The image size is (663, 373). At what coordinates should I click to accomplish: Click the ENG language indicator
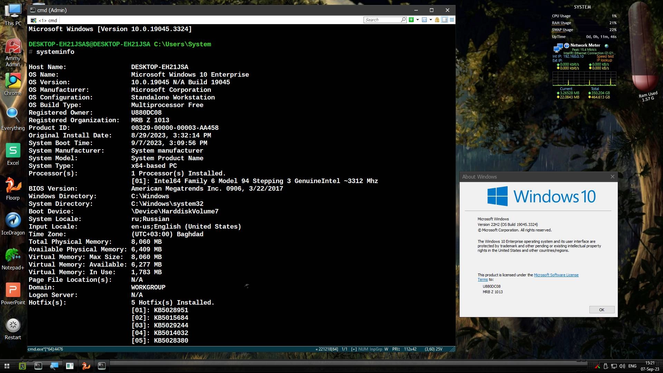pos(632,366)
